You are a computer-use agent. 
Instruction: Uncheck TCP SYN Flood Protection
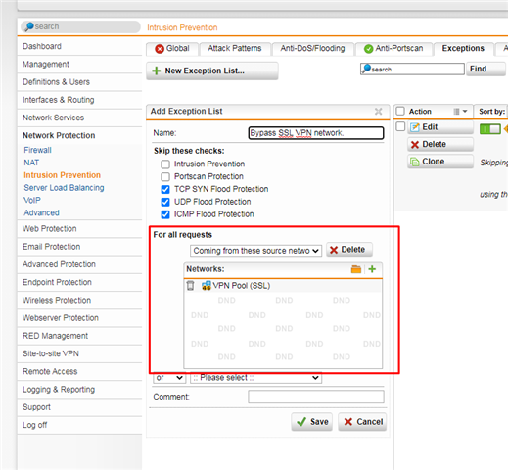(165, 189)
